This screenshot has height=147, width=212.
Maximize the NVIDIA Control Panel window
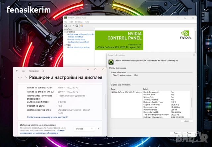click(185, 18)
